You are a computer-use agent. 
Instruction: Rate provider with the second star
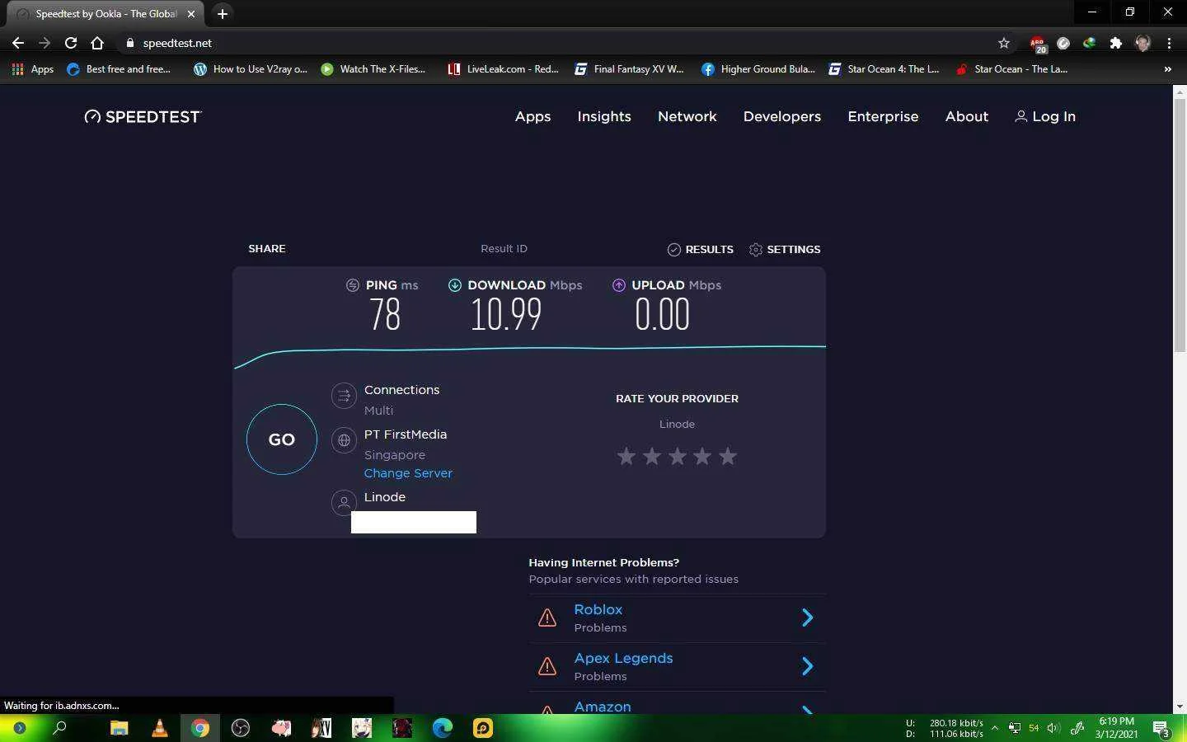click(652, 456)
